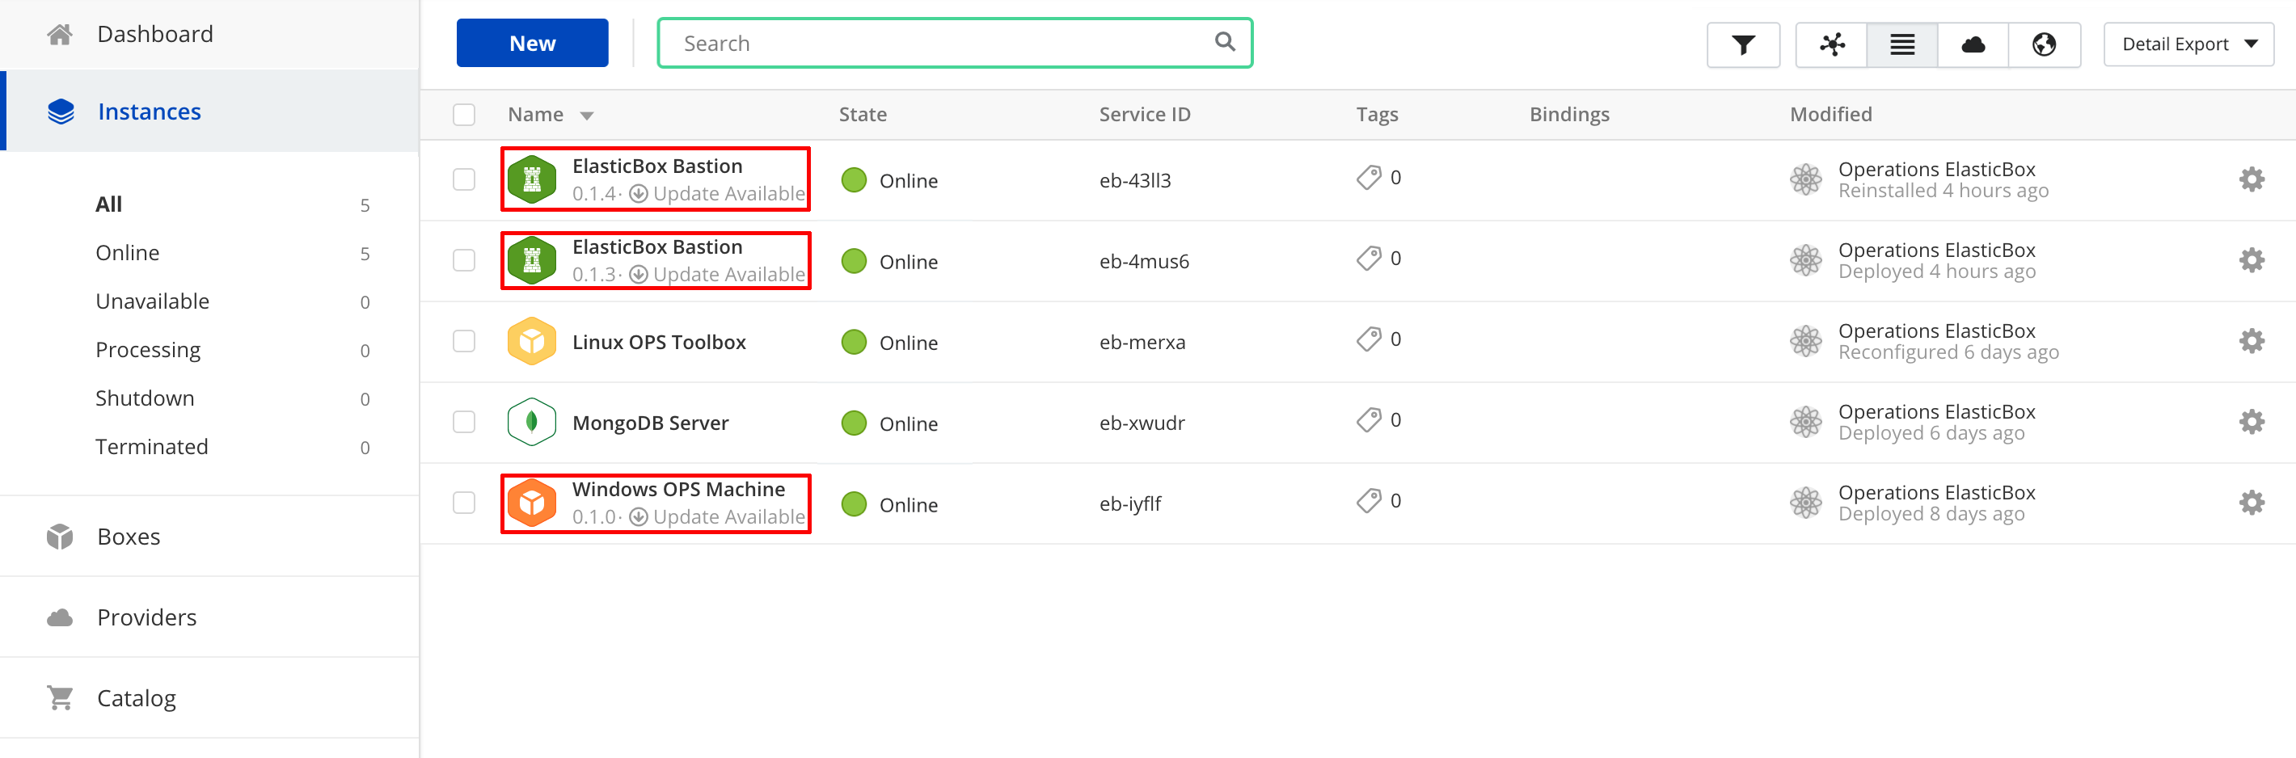Open settings gear for eb-43ll3 instance
The height and width of the screenshot is (758, 2296).
coord(2252,180)
